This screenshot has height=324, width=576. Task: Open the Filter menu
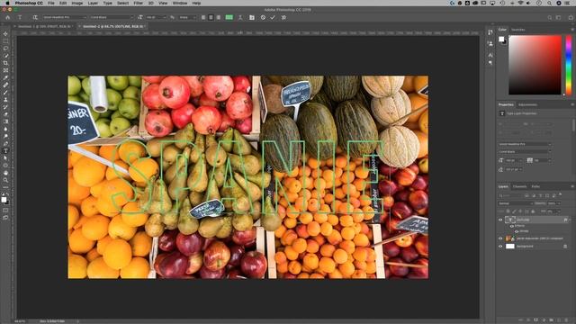click(x=138, y=3)
